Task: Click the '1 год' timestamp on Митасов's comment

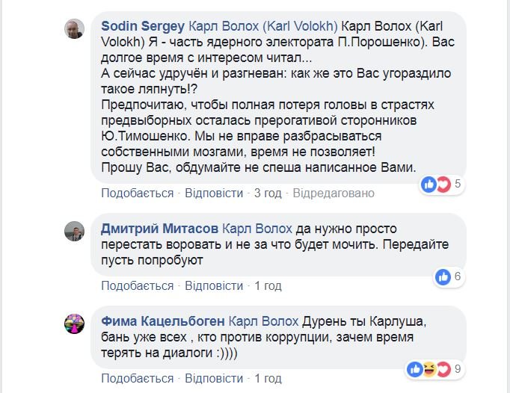Action: [x=268, y=285]
